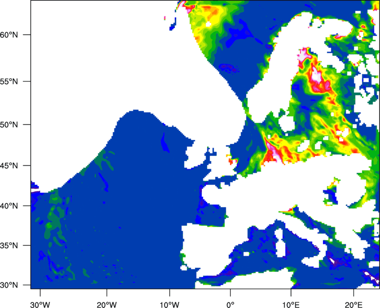Click the 10°E longitude label
The image size is (380, 308).
click(291, 305)
